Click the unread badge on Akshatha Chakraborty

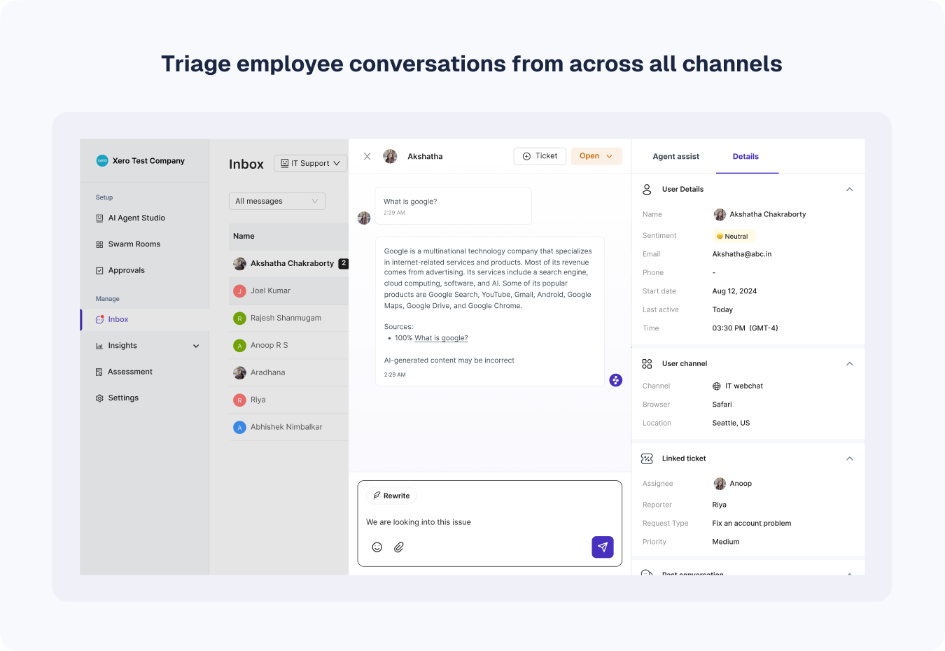point(344,264)
